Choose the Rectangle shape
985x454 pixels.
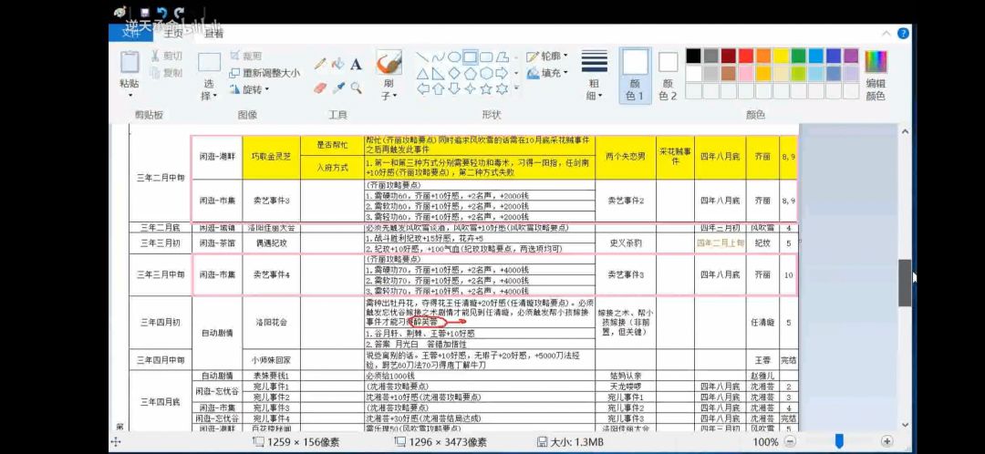click(x=470, y=57)
